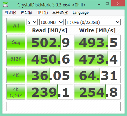
Task: Open the 도움말(H) menu
Action: (60, 13)
